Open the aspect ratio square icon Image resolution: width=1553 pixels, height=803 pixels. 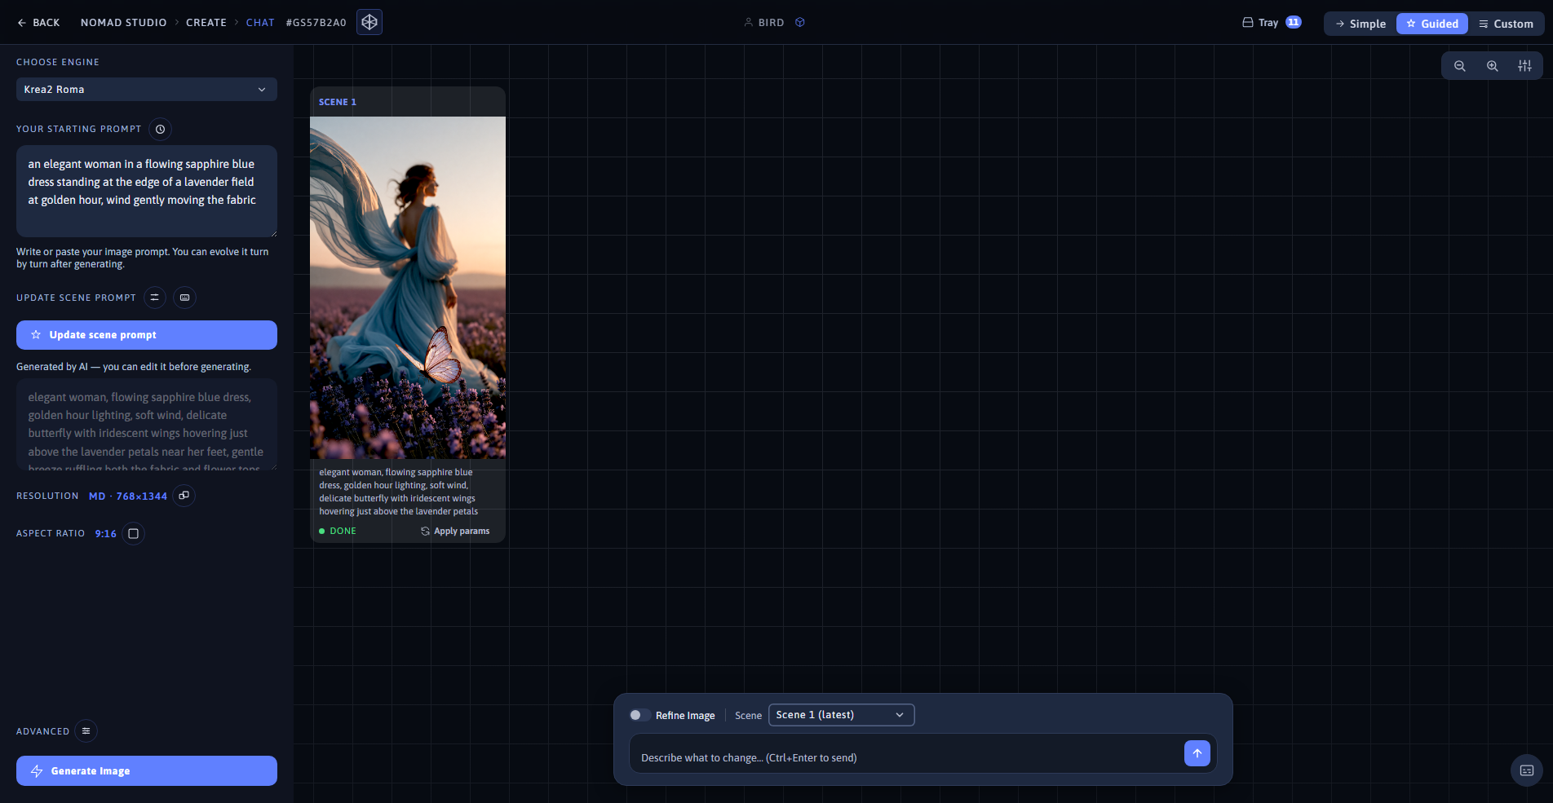134,533
